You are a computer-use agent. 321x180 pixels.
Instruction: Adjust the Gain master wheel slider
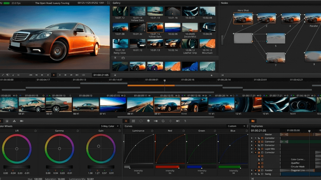(x=101, y=167)
